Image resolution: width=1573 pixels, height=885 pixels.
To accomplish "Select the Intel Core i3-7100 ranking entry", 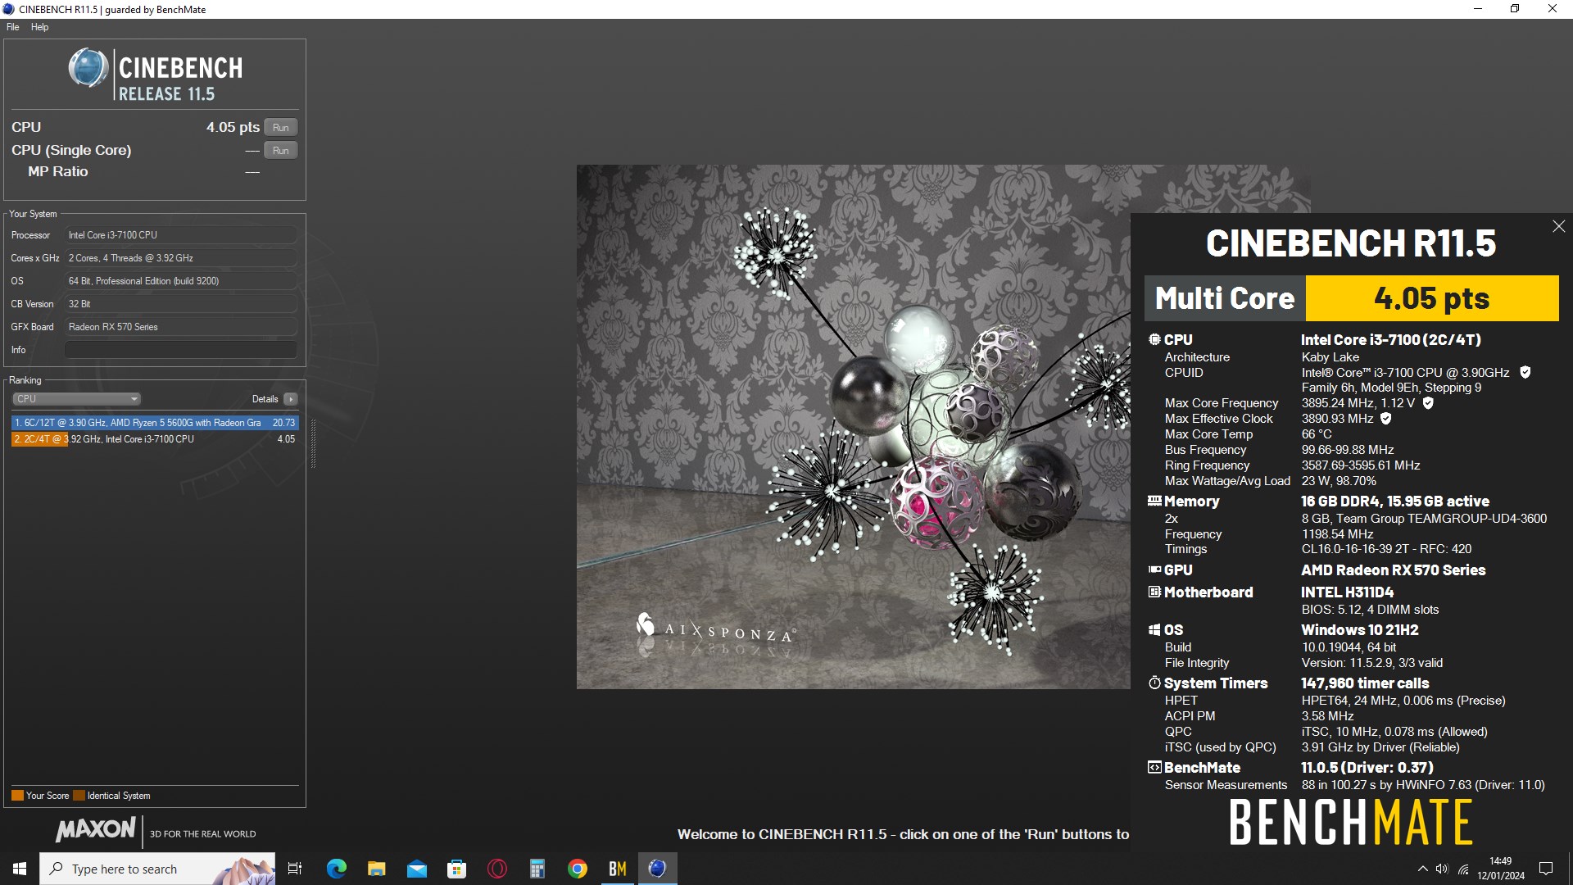I will coord(155,439).
